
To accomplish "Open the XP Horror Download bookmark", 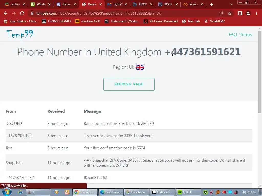I will [x=161, y=21].
